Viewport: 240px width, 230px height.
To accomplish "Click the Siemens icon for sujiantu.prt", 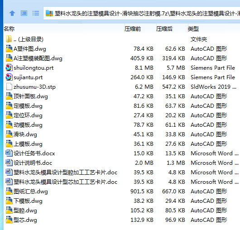I will [x=9, y=77].
